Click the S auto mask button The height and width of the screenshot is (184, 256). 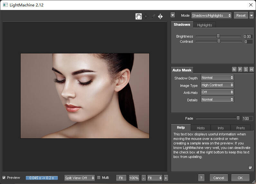246,70
